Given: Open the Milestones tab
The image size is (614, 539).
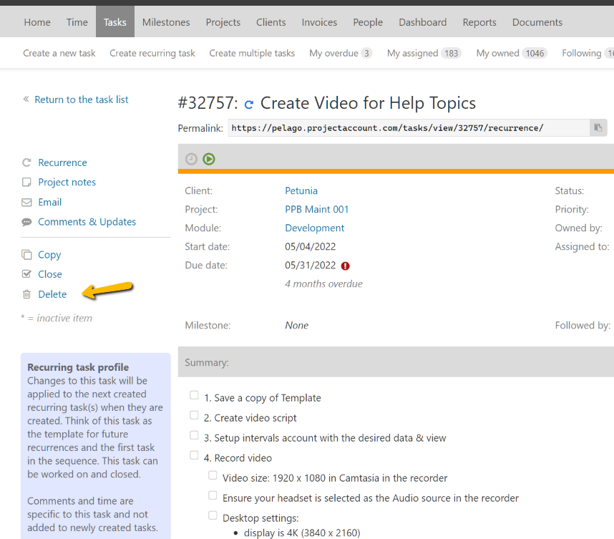Looking at the screenshot, I should click(x=166, y=22).
